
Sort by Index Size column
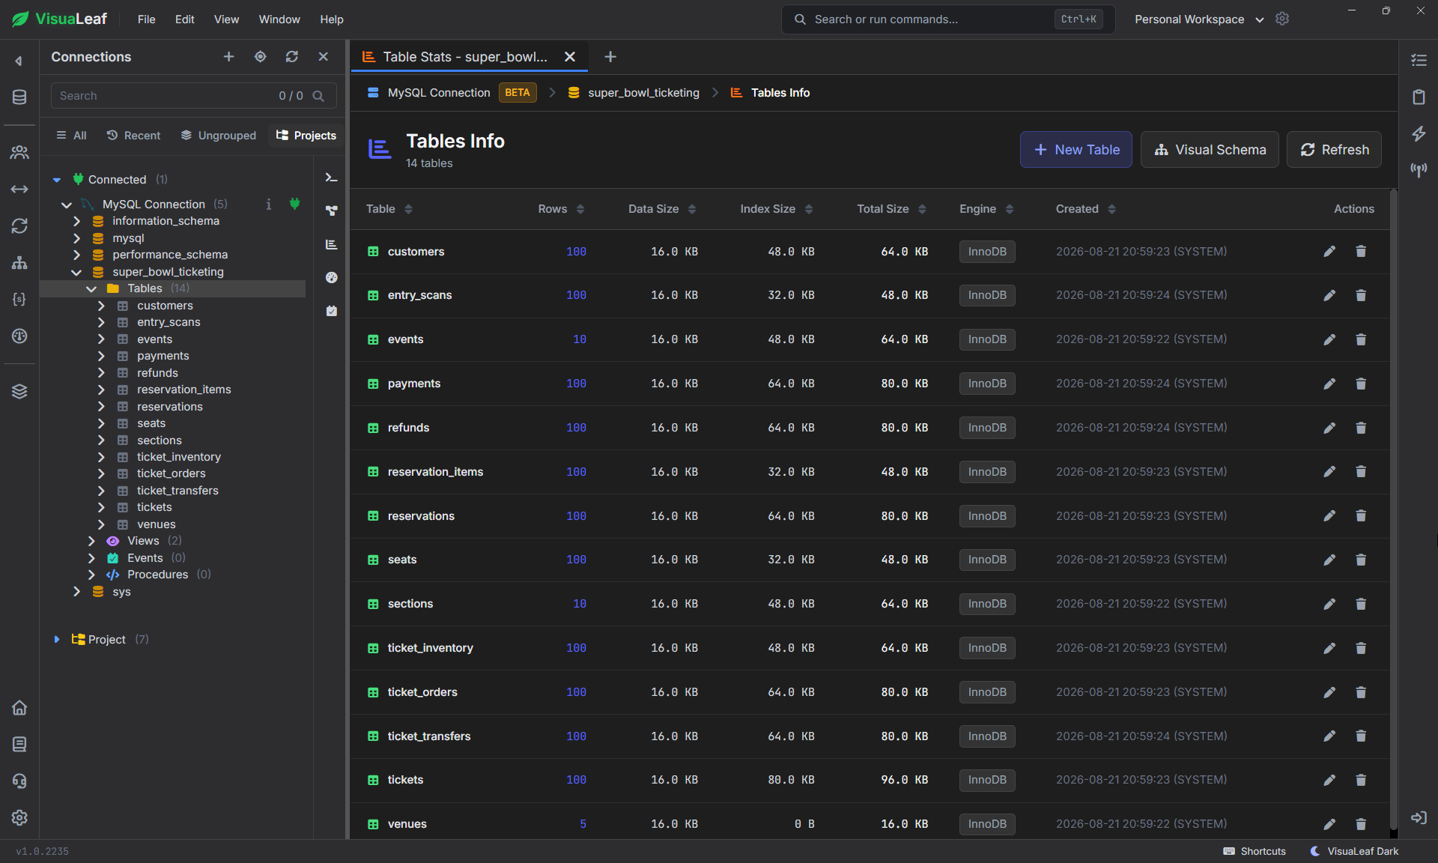pos(776,209)
